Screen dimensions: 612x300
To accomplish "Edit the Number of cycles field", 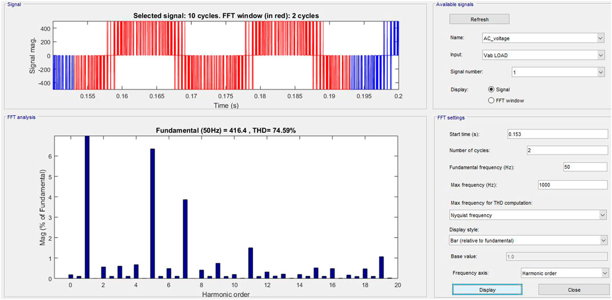I will 567,150.
